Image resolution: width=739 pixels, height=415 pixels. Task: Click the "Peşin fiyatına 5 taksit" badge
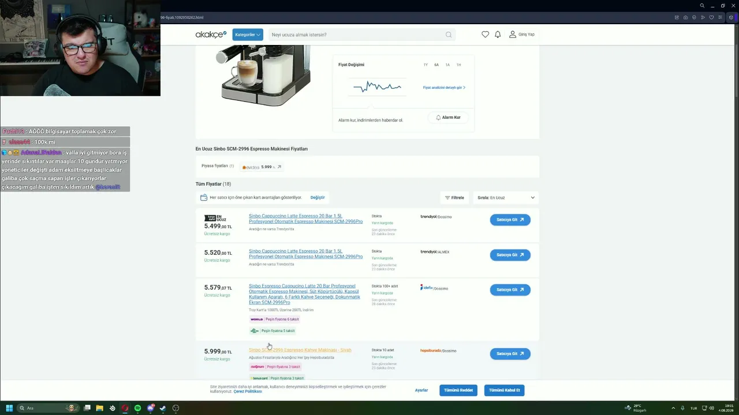pos(273,331)
